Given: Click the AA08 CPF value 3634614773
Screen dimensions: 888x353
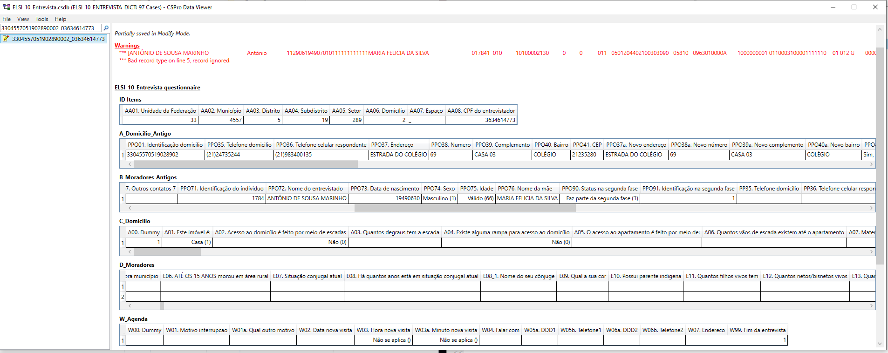Looking at the screenshot, I should click(x=481, y=120).
